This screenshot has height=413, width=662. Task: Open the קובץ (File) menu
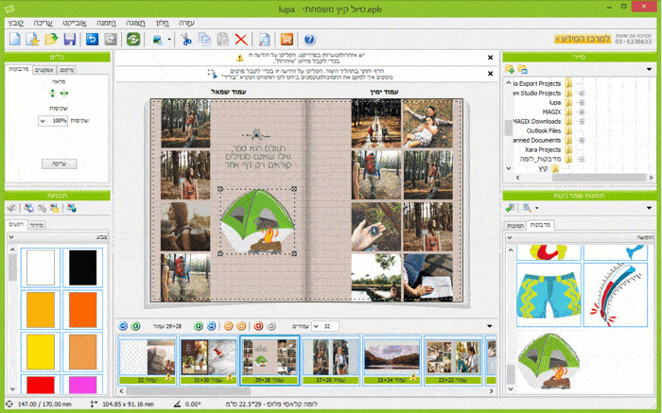point(15,18)
